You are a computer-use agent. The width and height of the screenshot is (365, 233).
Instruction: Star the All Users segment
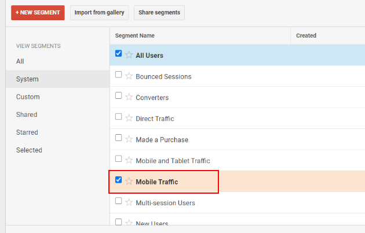129,55
